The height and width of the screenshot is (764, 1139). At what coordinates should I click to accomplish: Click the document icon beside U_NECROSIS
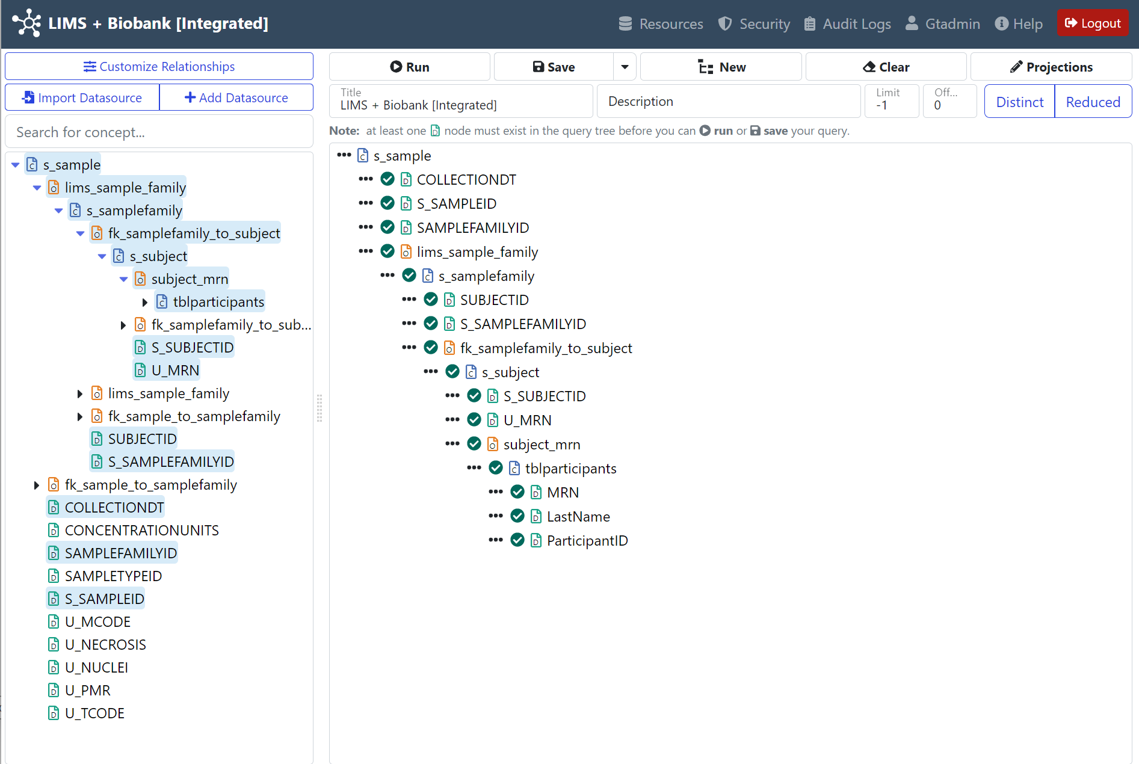pyautogui.click(x=54, y=645)
